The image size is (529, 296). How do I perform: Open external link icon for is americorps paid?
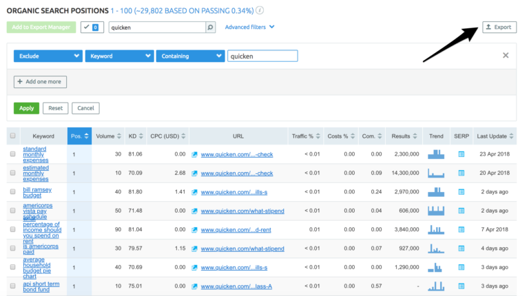(194, 249)
